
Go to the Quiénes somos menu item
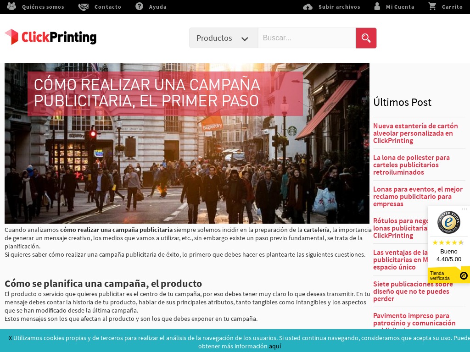tap(43, 6)
